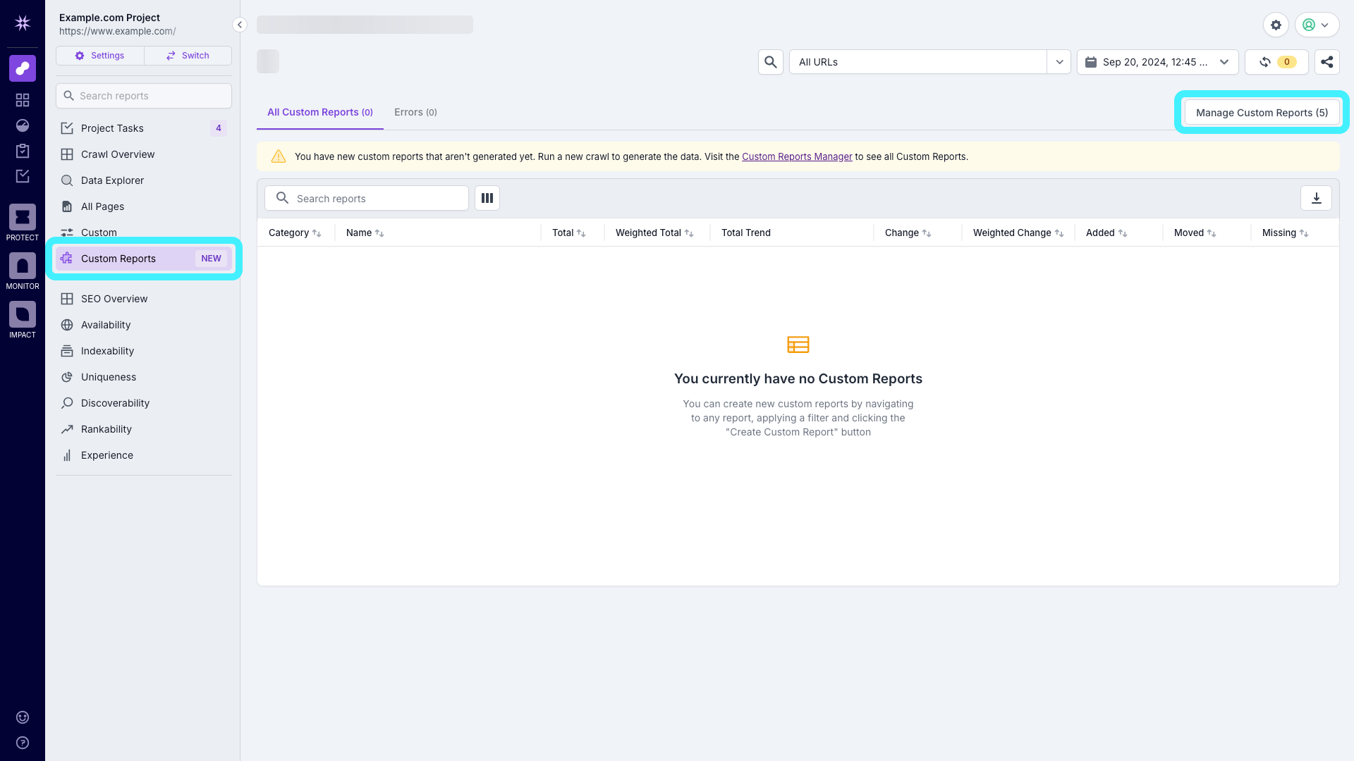Select the Project Tasks menu item
Image resolution: width=1354 pixels, height=761 pixels.
[111, 128]
